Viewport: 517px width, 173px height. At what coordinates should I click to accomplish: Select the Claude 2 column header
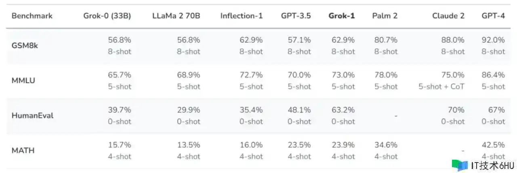point(448,16)
